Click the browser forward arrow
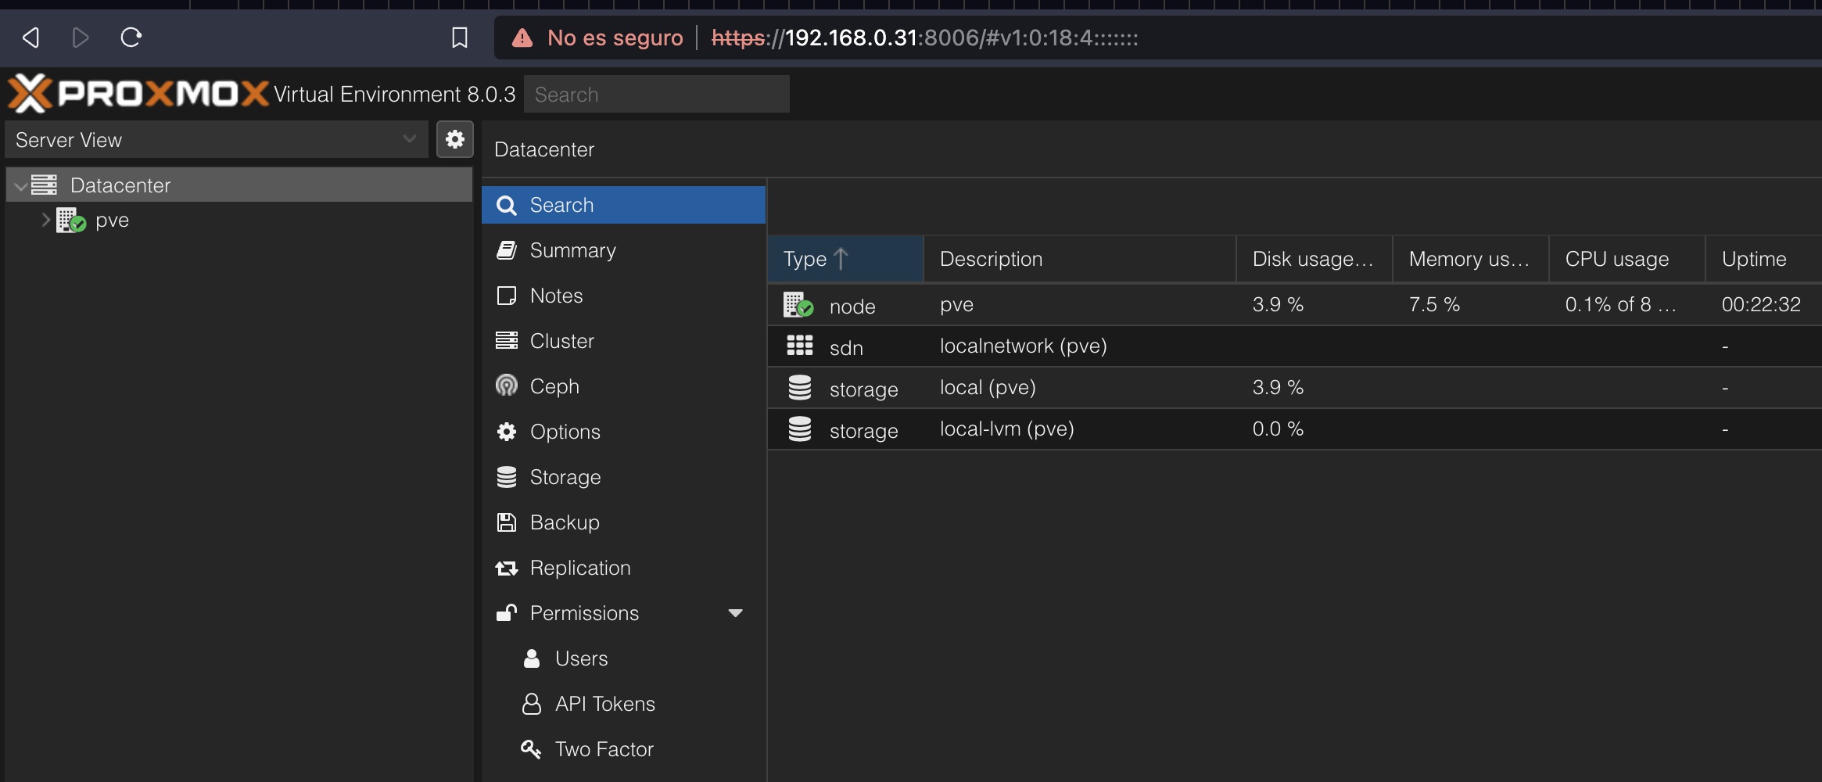Image resolution: width=1822 pixels, height=782 pixels. tap(80, 38)
